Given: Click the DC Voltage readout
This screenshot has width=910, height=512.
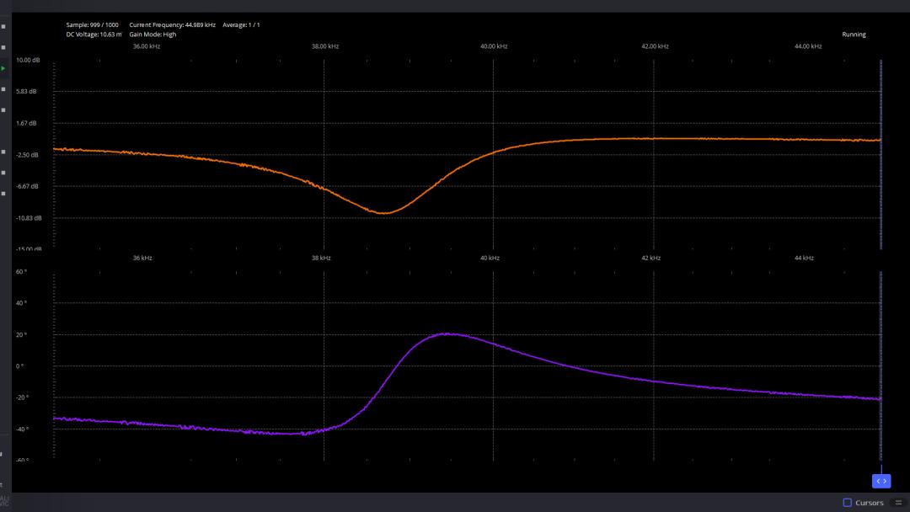Looking at the screenshot, I should click(94, 35).
